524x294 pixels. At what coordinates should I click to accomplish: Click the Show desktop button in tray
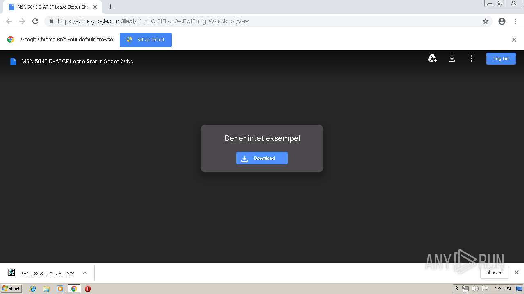click(x=519, y=289)
